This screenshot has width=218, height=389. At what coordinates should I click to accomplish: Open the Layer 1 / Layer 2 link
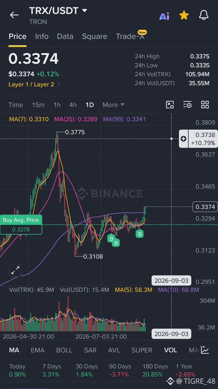34,84
